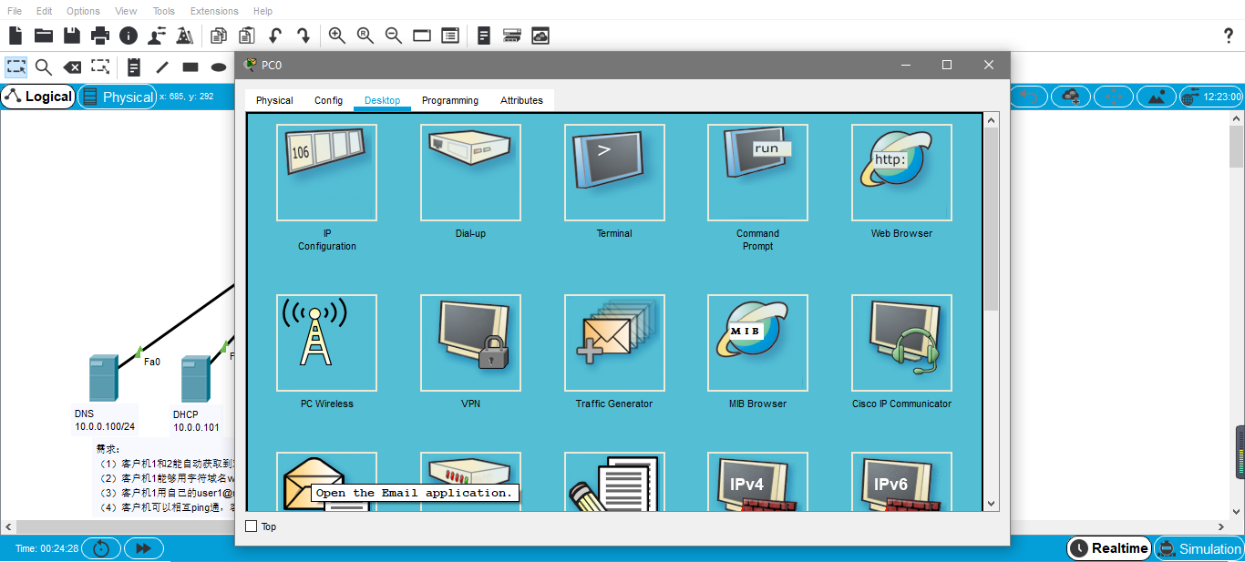The width and height of the screenshot is (1245, 562).
Task: Select the Draw Line tool
Action: tap(162, 66)
